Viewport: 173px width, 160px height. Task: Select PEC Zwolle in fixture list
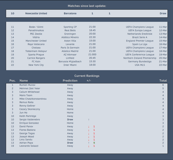coord(36,34)
